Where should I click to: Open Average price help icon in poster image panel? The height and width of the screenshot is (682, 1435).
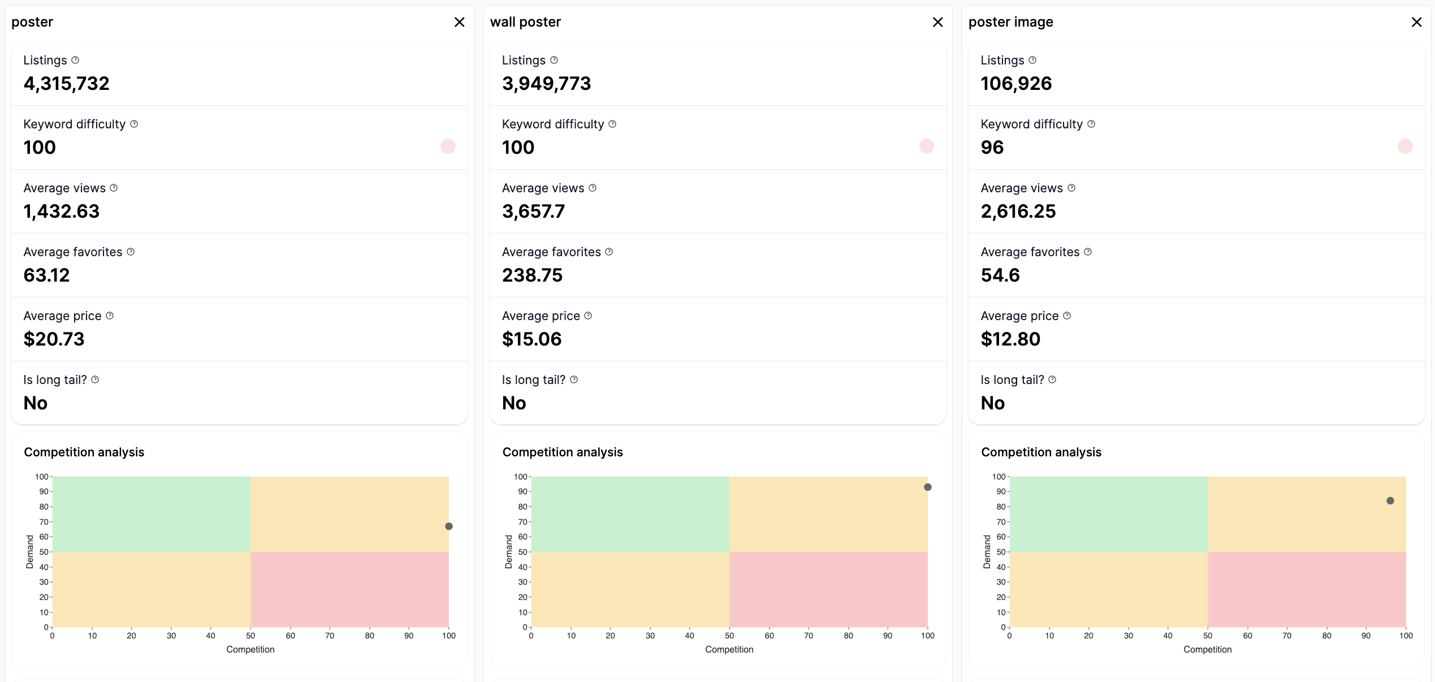tap(1067, 316)
